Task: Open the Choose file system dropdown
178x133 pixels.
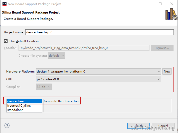Action: point(56,56)
